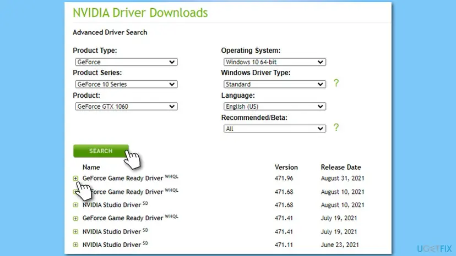Click the version value 471.96

284,178
